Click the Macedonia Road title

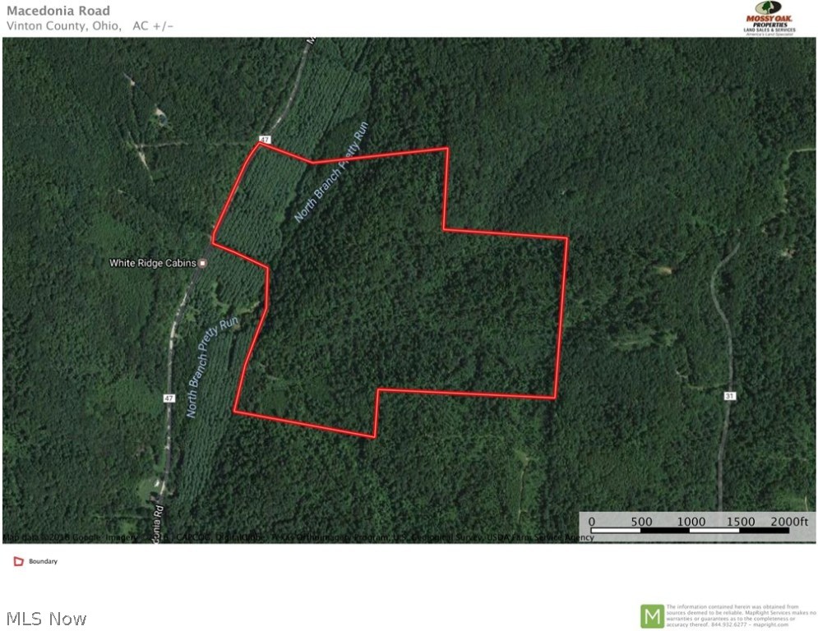[58, 11]
